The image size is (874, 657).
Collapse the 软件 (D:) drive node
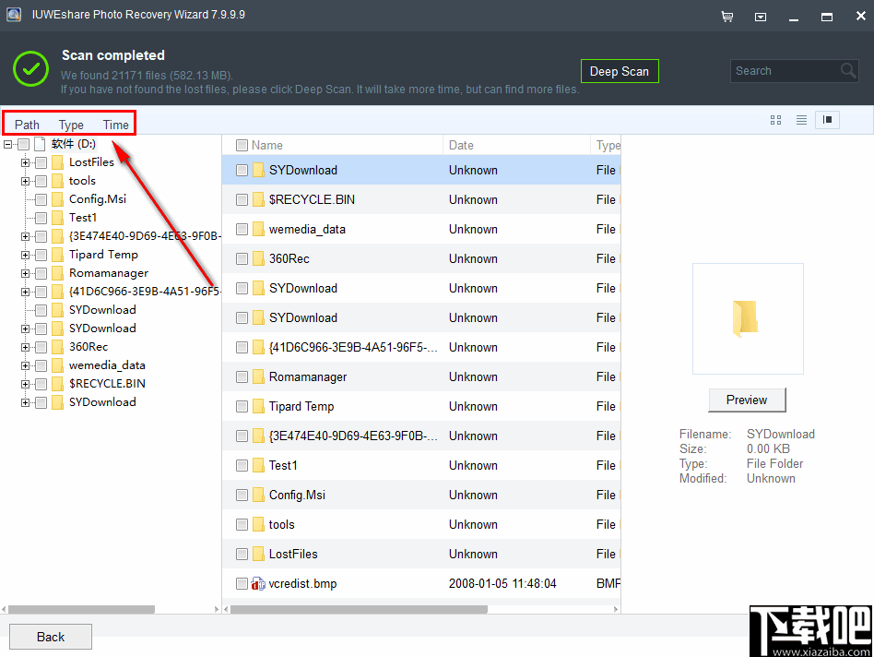(7, 144)
